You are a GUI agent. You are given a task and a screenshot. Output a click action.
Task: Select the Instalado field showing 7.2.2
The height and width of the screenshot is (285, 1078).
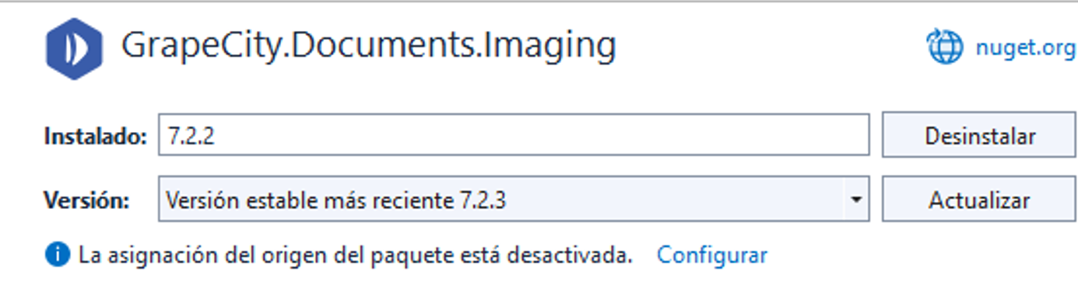pos(514,135)
